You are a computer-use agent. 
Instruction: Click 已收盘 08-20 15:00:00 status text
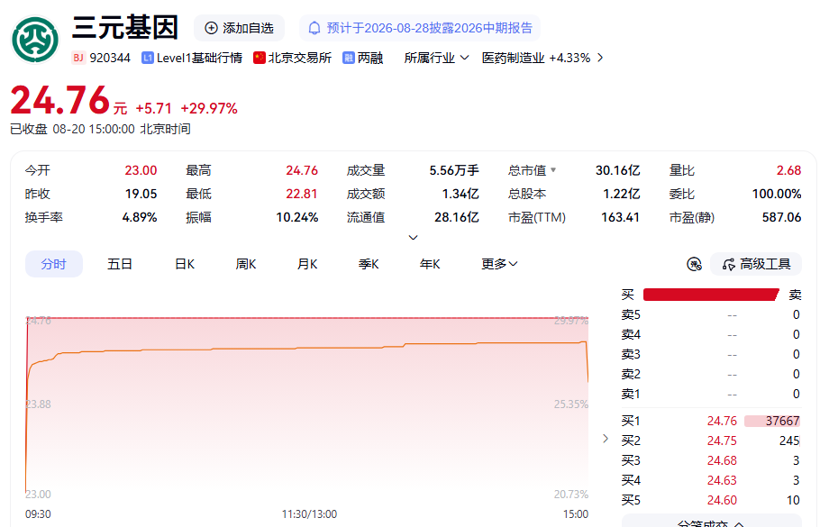[x=100, y=129]
